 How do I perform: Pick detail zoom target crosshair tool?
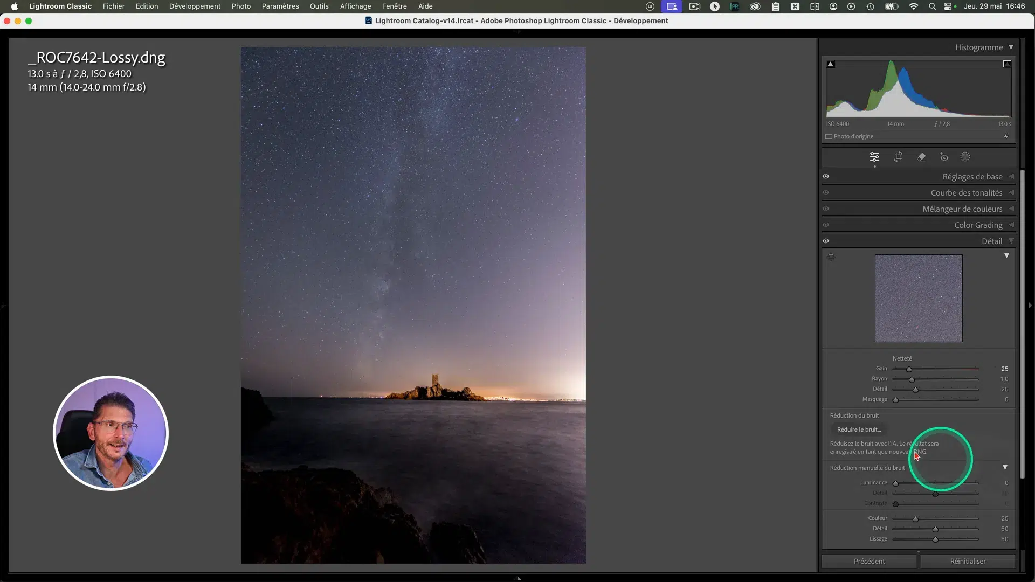[831, 257]
